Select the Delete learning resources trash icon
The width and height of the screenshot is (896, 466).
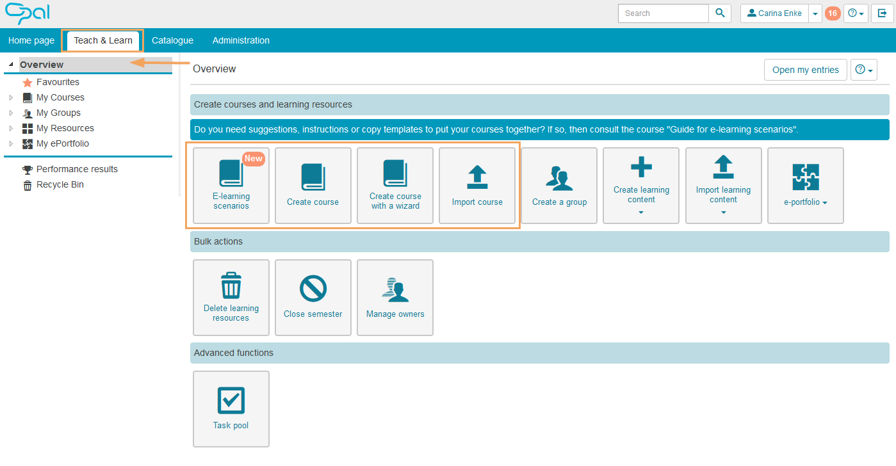231,285
